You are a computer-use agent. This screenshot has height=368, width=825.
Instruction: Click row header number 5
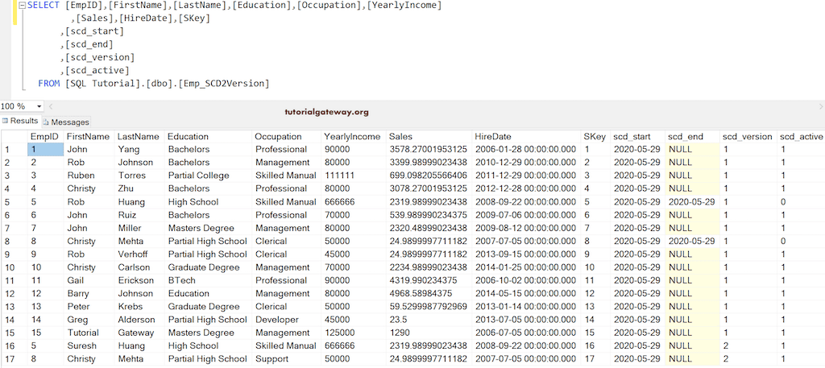click(14, 202)
